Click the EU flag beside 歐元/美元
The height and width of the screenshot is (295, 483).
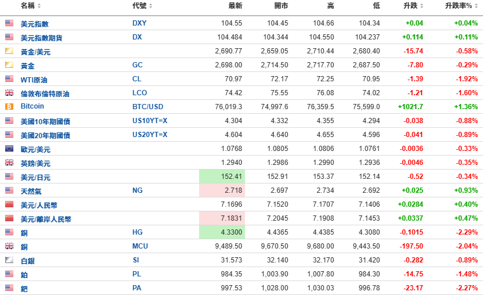9,149
